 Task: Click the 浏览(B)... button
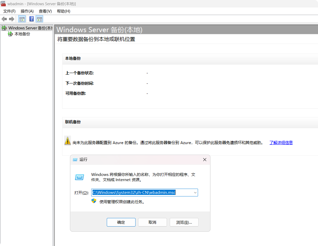184,222
